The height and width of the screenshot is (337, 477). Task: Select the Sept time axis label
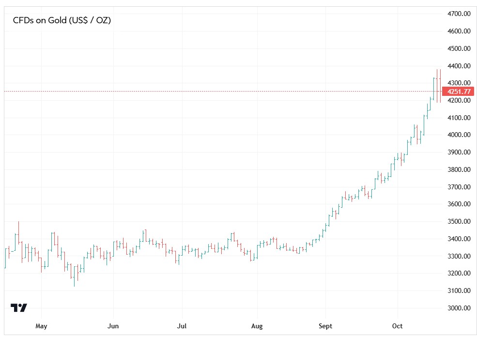326,326
